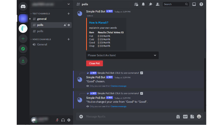Open threads icon in header
The image size is (223, 125).
click(136, 4)
